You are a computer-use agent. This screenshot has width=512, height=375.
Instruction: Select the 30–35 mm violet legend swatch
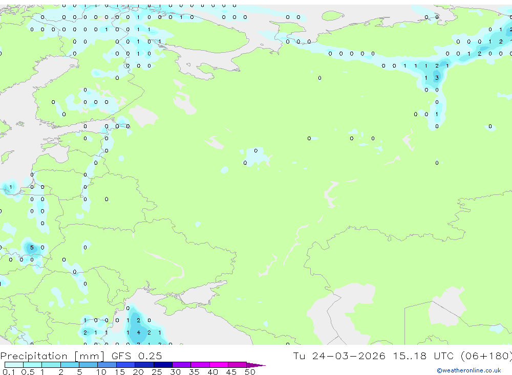[182, 365]
